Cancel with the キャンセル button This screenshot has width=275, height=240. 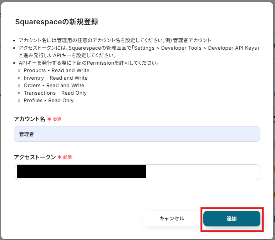pyautogui.click(x=172, y=219)
